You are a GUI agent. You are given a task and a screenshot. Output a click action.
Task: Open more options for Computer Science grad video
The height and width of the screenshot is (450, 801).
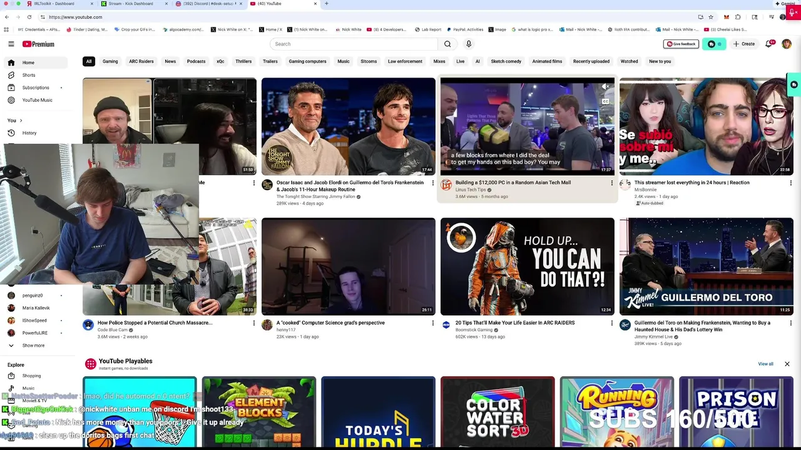(432, 323)
